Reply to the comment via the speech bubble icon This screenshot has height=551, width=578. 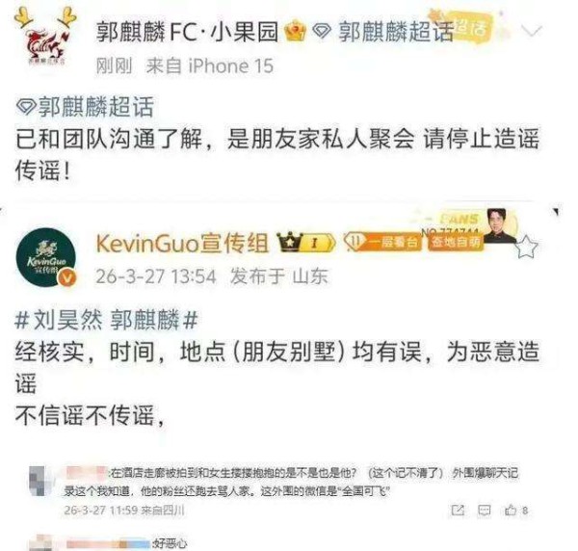[x=484, y=511]
